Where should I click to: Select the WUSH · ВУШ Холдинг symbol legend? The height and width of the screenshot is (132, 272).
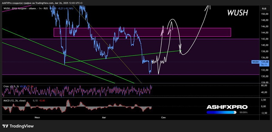pyautogui.click(x=26, y=8)
